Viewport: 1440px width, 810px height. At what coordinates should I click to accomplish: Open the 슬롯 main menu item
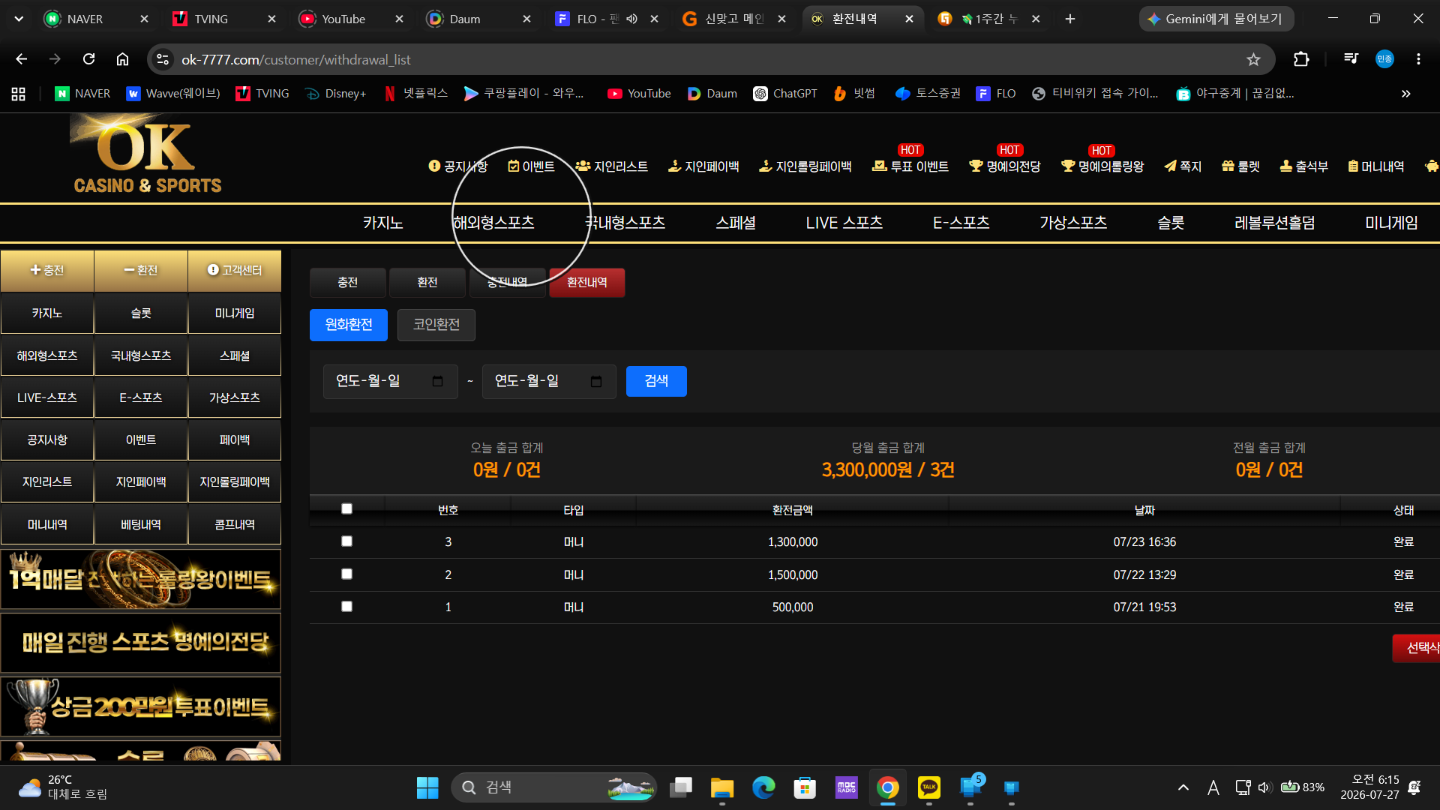click(x=1171, y=223)
